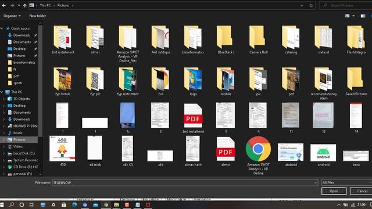
Task: Select the bioinformatics folder in the file grid
Action: coord(193,40)
